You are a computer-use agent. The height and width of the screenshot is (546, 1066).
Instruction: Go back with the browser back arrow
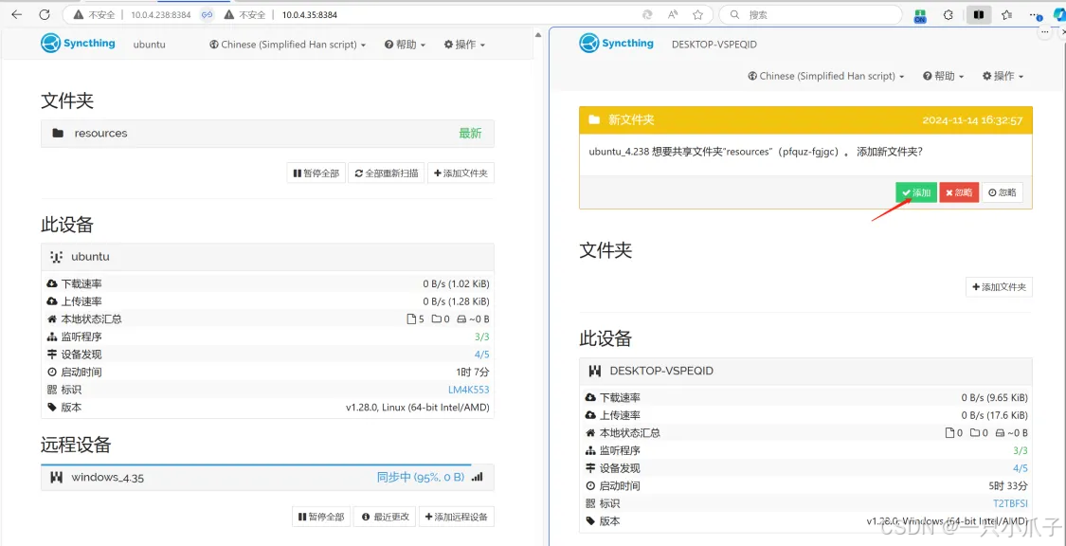click(x=17, y=14)
